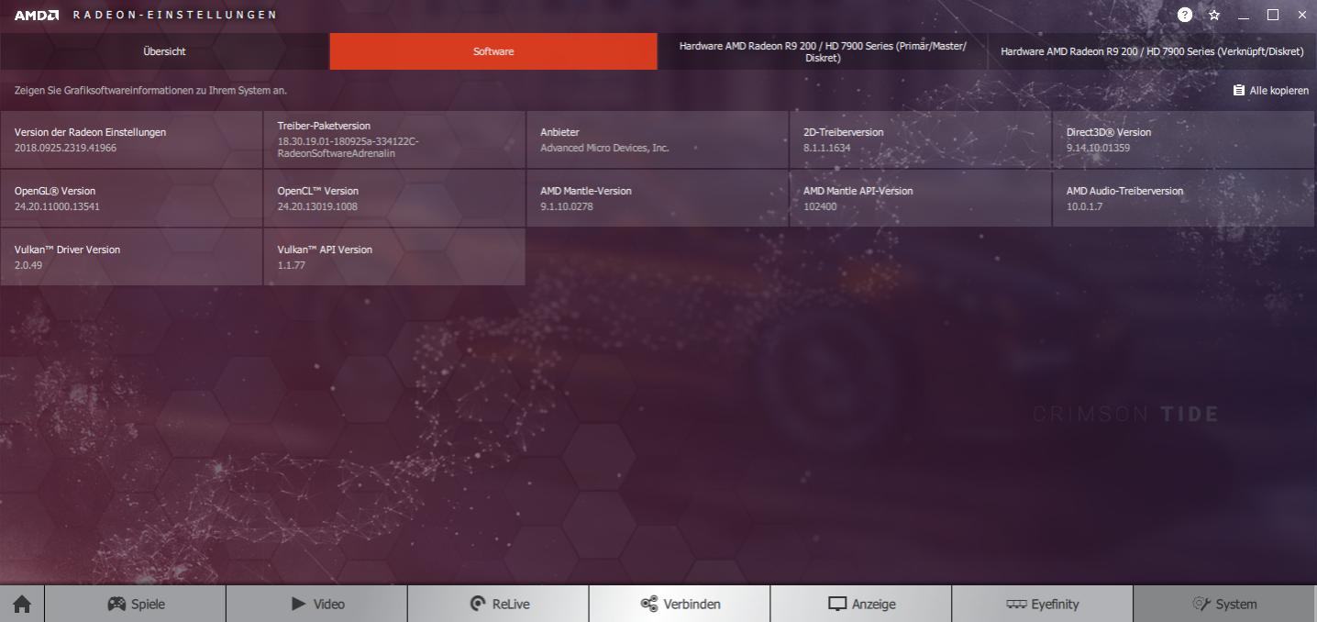Switch to the Übersicht tab
The height and width of the screenshot is (622, 1317).
[164, 51]
